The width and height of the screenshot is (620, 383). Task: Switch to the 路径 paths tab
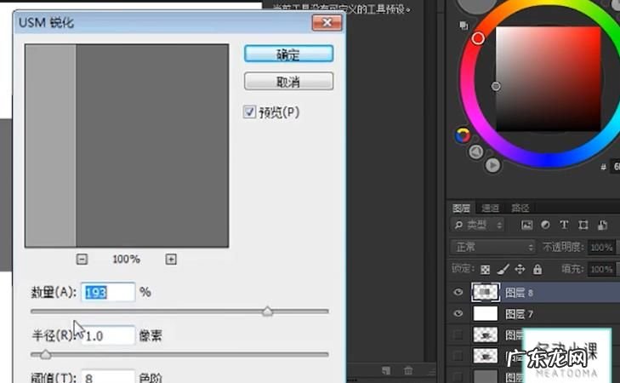(520, 208)
